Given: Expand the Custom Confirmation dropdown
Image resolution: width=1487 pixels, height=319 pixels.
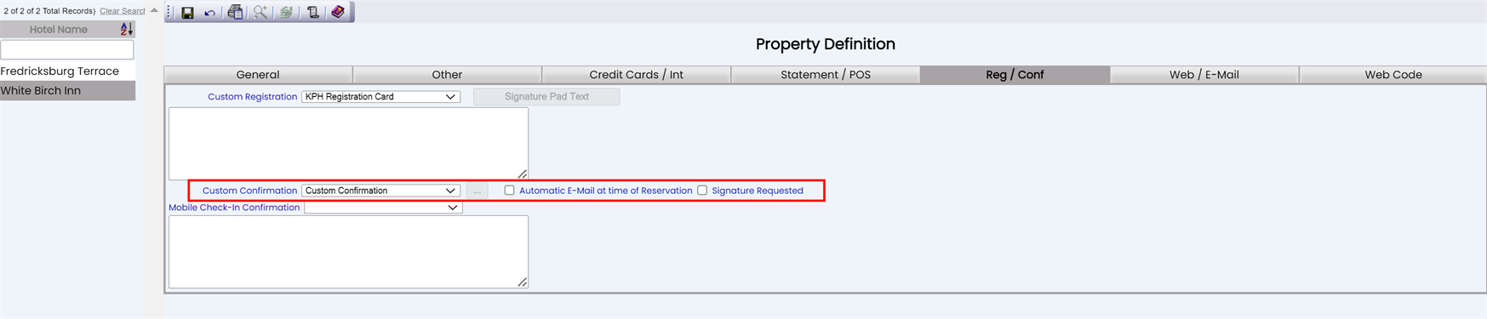Looking at the screenshot, I should 380,191.
